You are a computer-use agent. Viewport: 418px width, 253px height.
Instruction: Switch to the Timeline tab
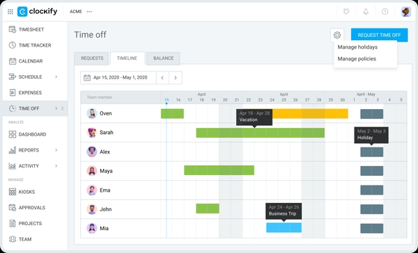click(x=127, y=58)
